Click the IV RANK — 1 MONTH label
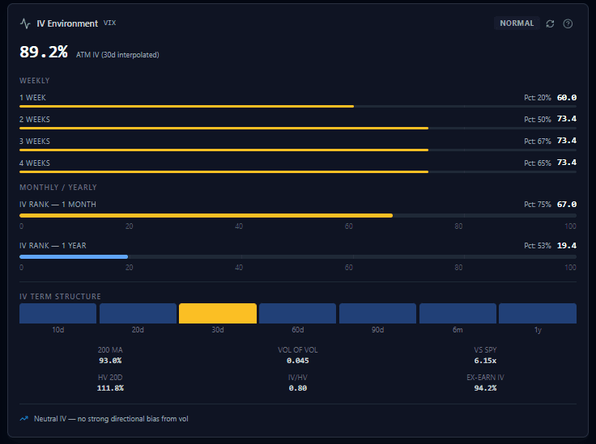The width and height of the screenshot is (596, 444). tap(57, 204)
